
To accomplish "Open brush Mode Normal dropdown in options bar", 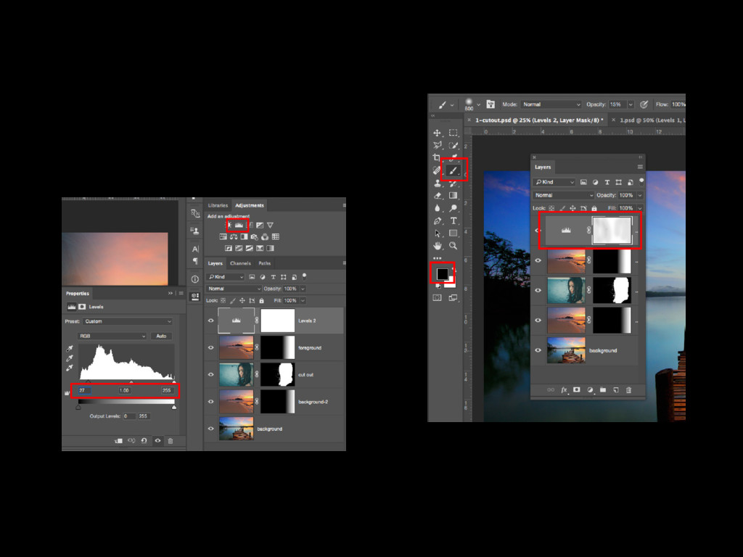I will [551, 104].
